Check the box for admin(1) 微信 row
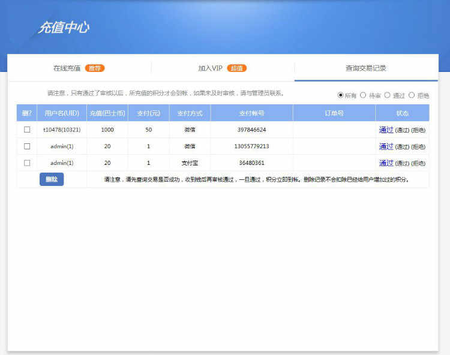Screen dimensions: 450x355 [27, 146]
